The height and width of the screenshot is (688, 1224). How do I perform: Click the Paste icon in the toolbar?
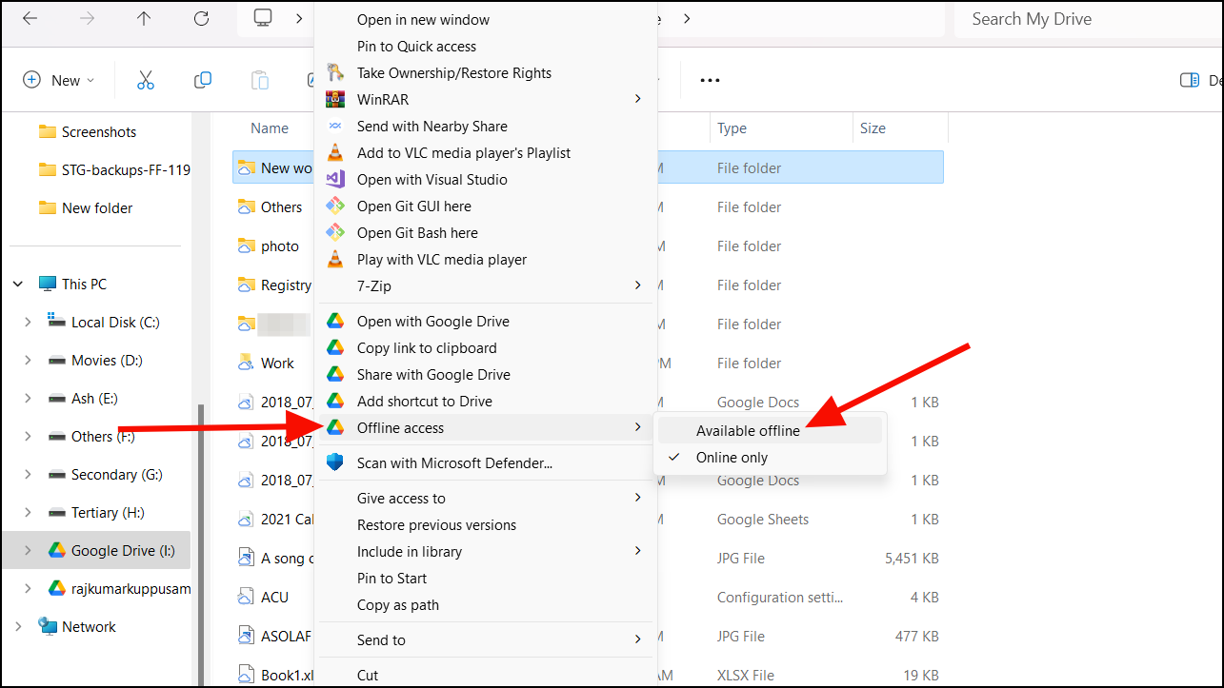coord(259,80)
